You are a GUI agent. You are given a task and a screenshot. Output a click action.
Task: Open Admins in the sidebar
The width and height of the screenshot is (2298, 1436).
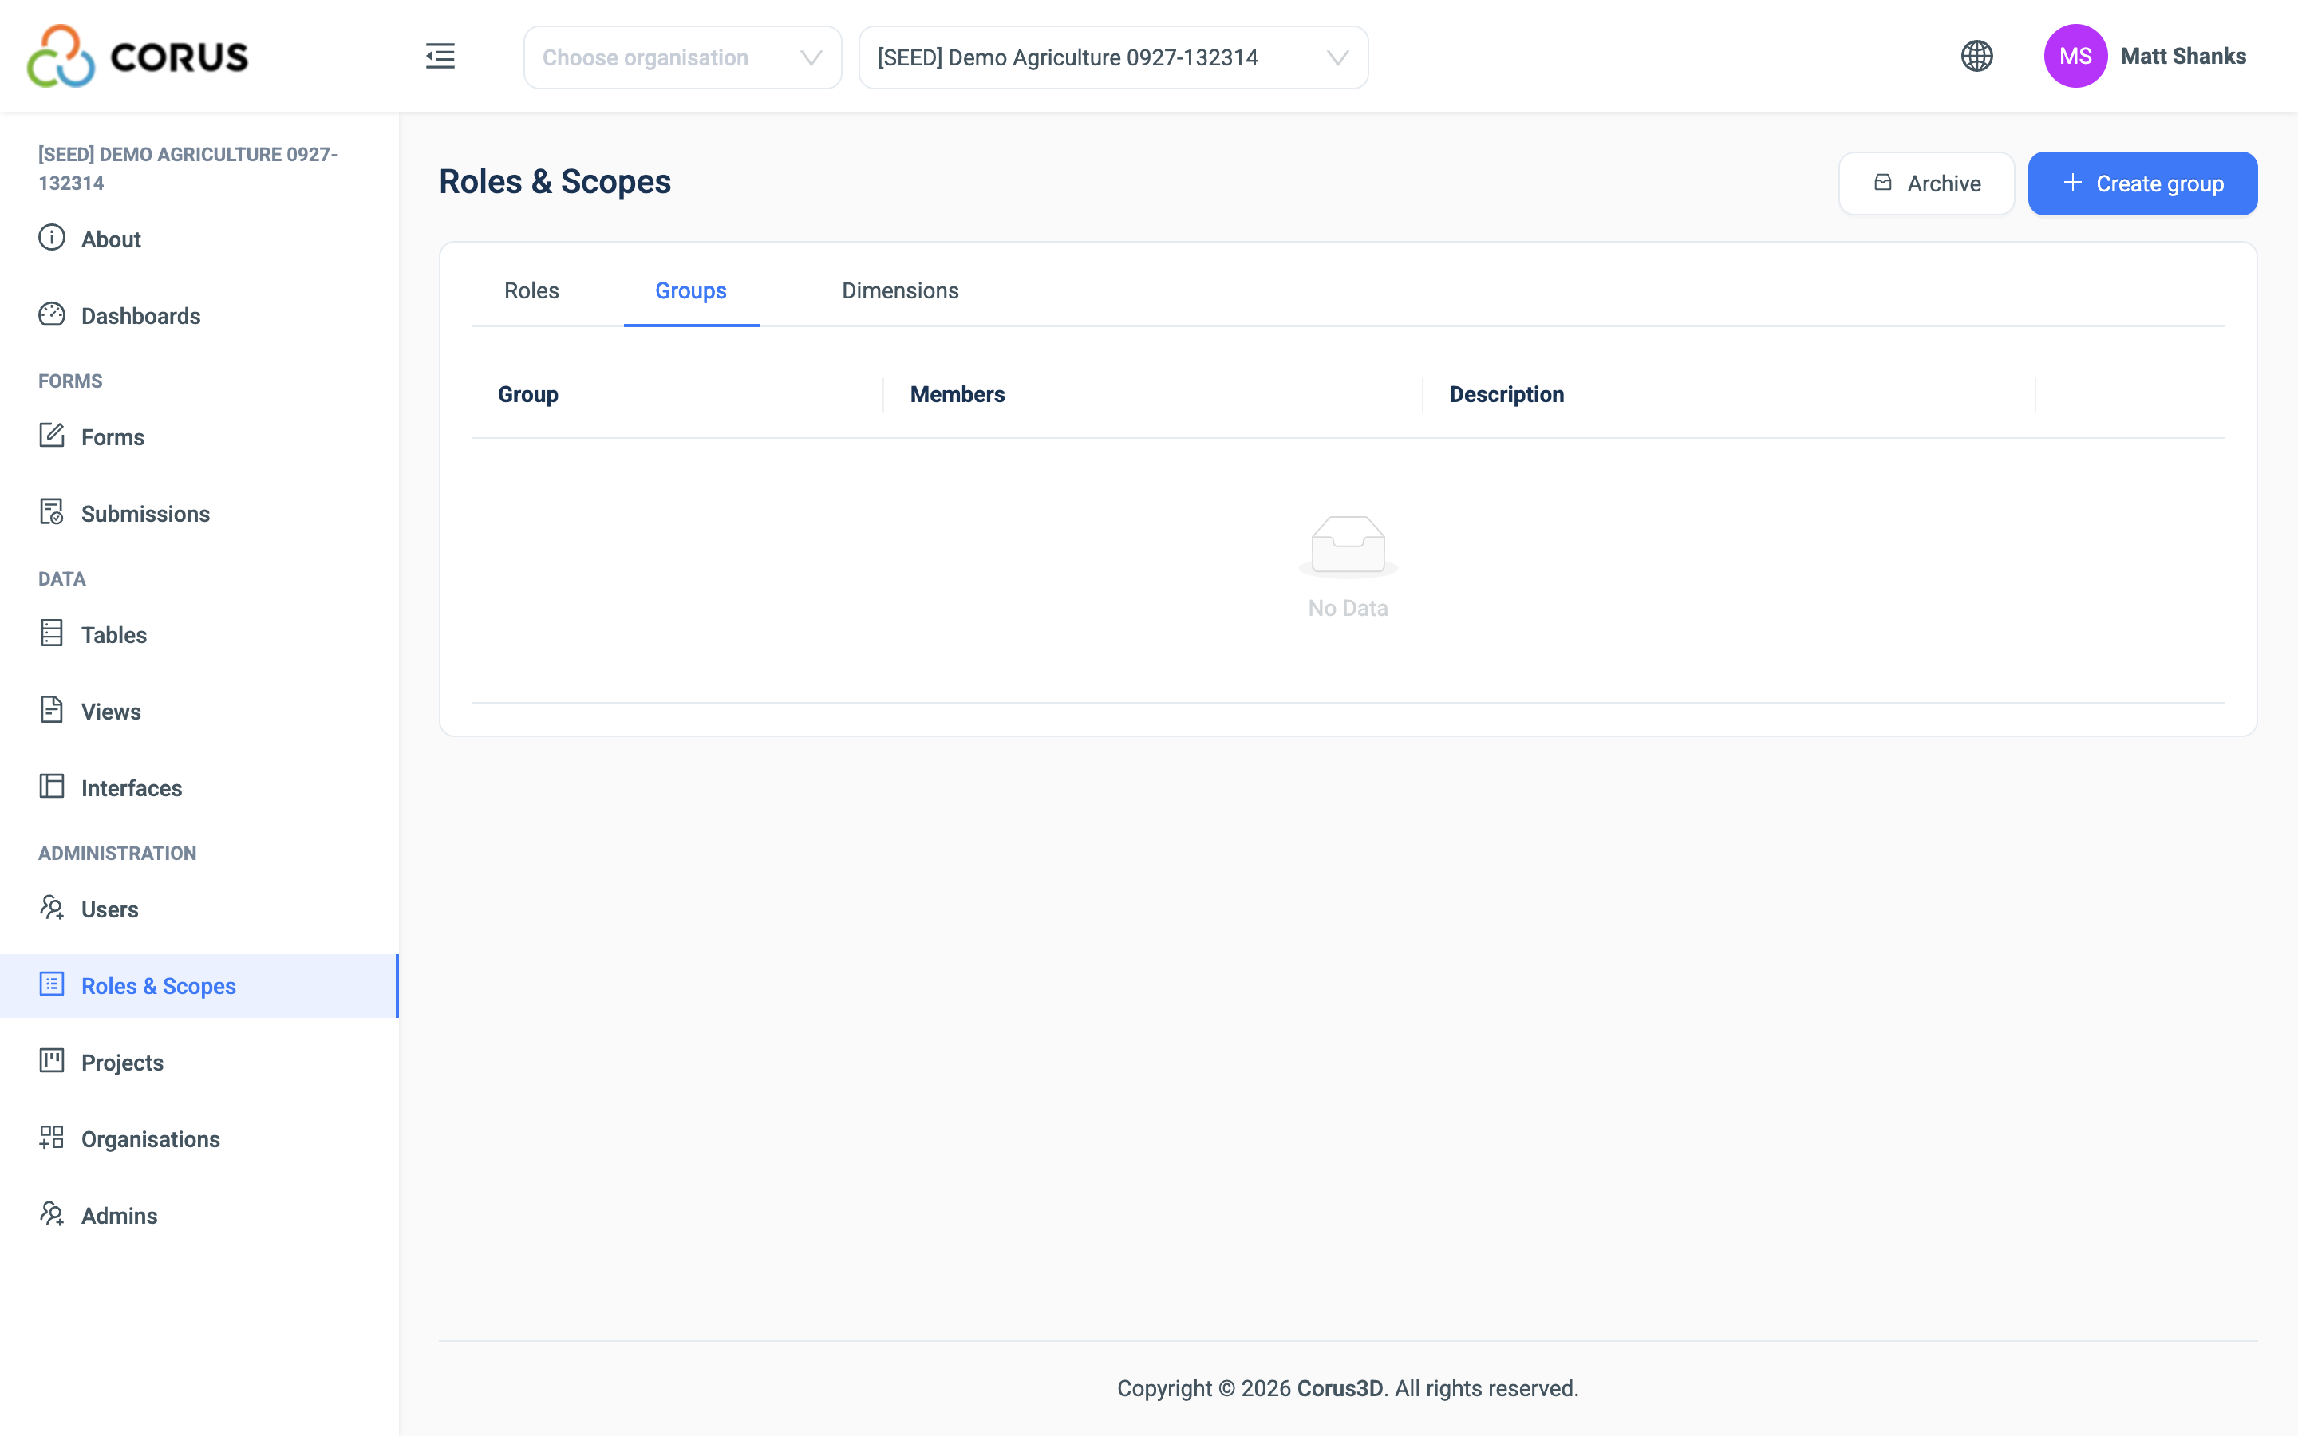[x=199, y=1216]
